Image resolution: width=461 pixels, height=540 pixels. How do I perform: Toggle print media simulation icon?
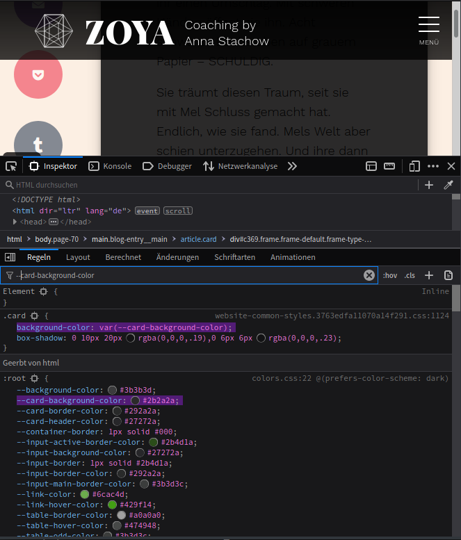(448, 275)
